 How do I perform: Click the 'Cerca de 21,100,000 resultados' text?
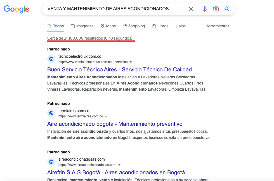point(90,38)
